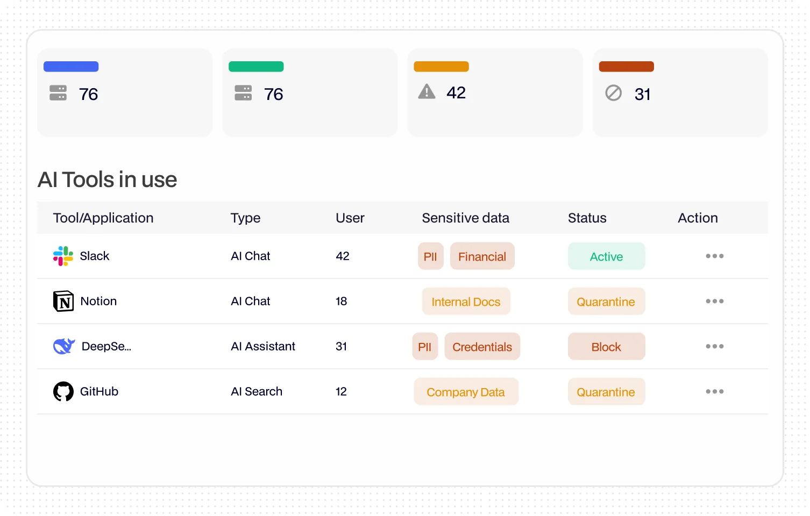Click the GitHub tool name

click(99, 391)
